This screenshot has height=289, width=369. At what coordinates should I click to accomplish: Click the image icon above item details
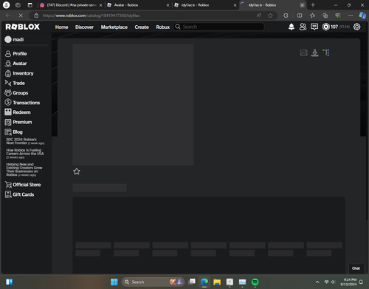pyautogui.click(x=304, y=52)
